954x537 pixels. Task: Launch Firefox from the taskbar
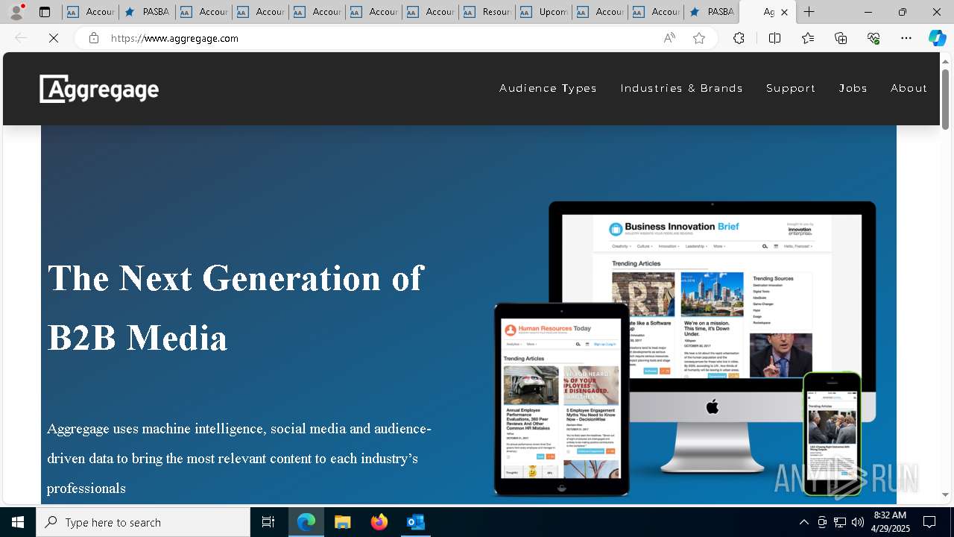[379, 522]
